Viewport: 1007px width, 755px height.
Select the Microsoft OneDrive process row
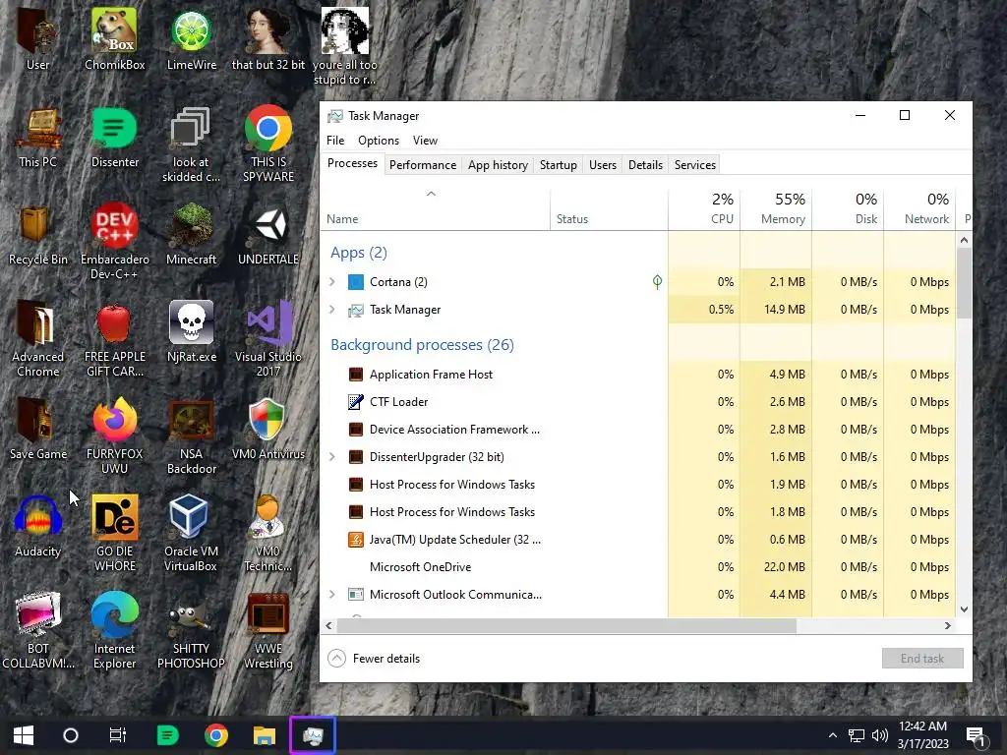(x=638, y=567)
